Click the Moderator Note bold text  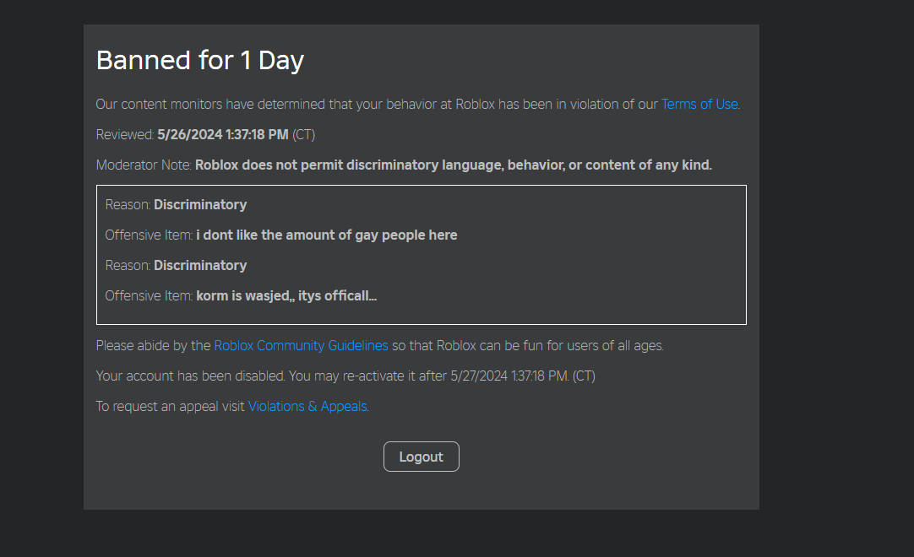tap(453, 165)
